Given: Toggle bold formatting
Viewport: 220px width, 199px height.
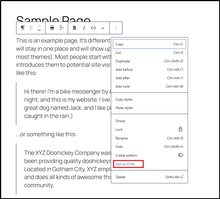Looking at the screenshot, I should click(x=75, y=28).
